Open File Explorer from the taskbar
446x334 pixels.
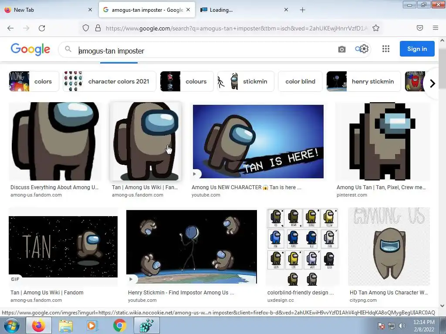click(66, 325)
